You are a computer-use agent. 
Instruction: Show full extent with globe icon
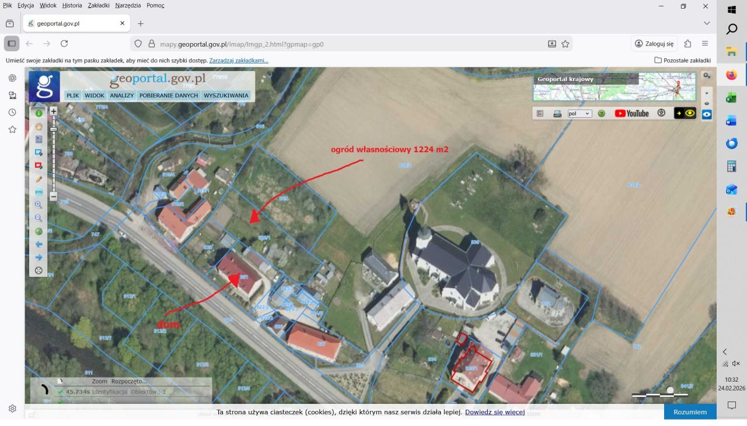click(x=39, y=231)
